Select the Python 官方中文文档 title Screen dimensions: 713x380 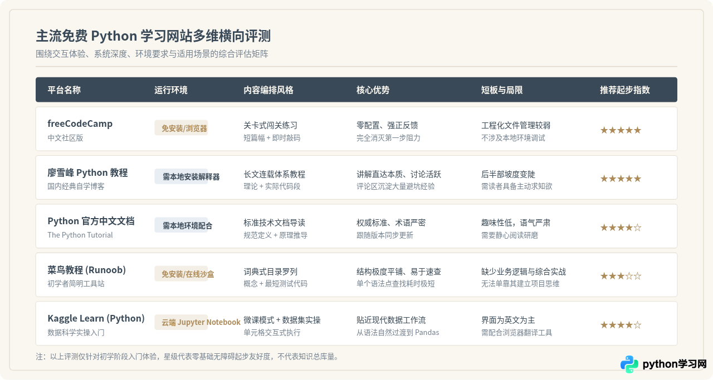(91, 221)
